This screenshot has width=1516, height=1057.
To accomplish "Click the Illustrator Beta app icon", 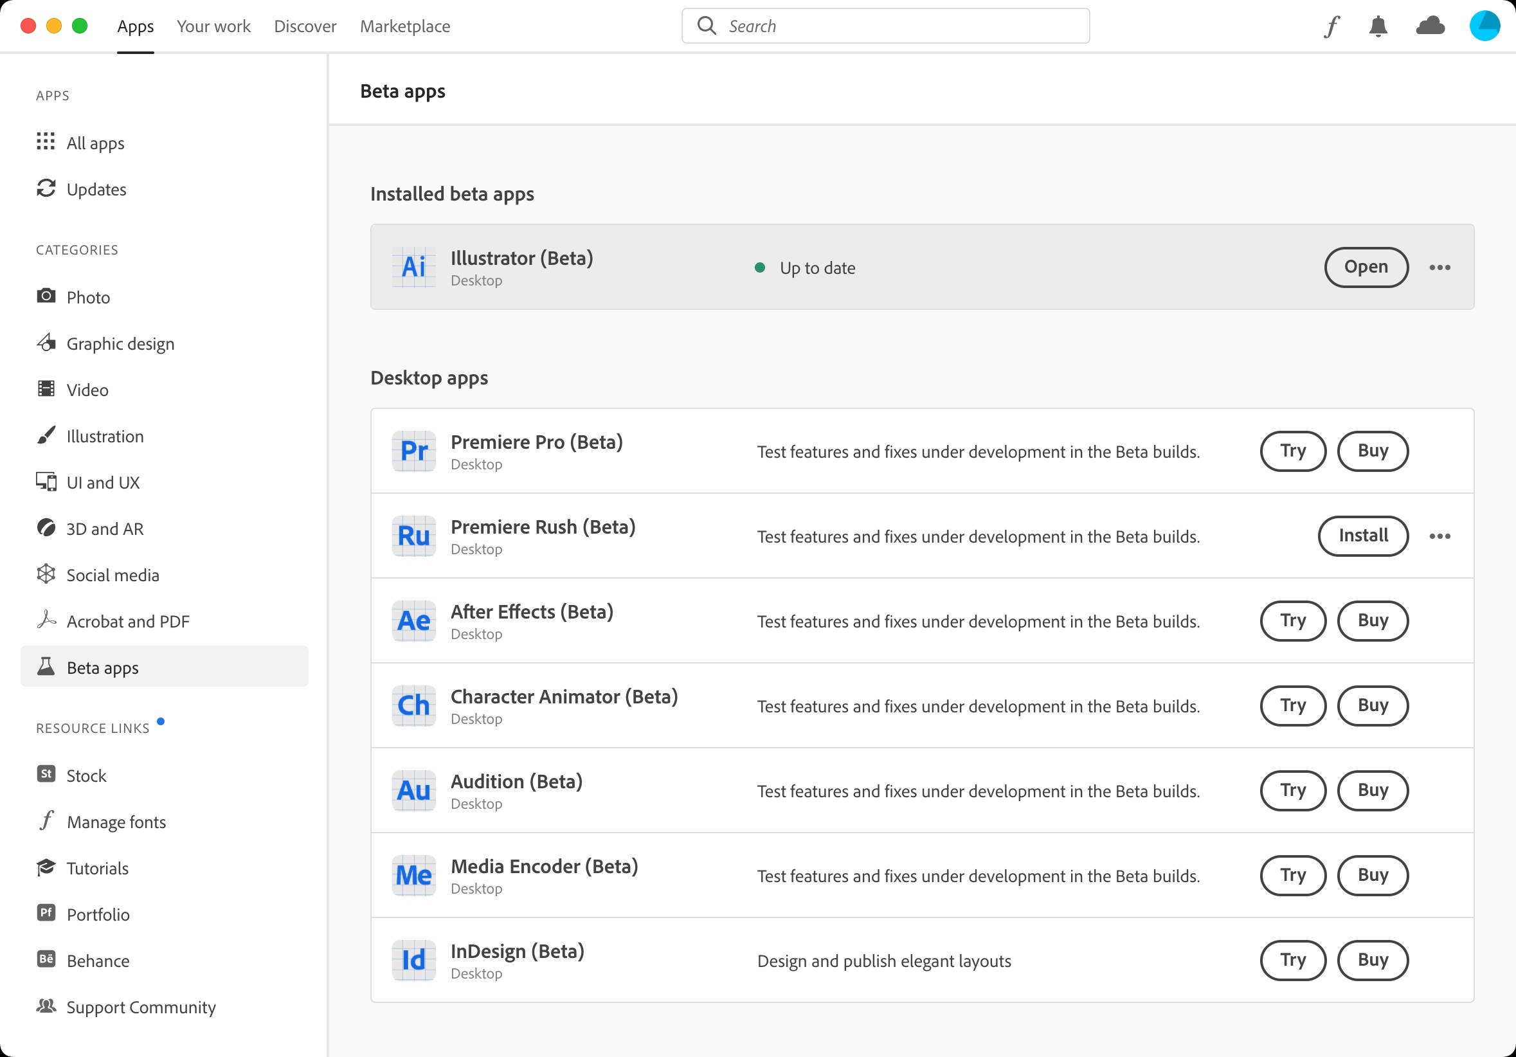I will click(411, 266).
